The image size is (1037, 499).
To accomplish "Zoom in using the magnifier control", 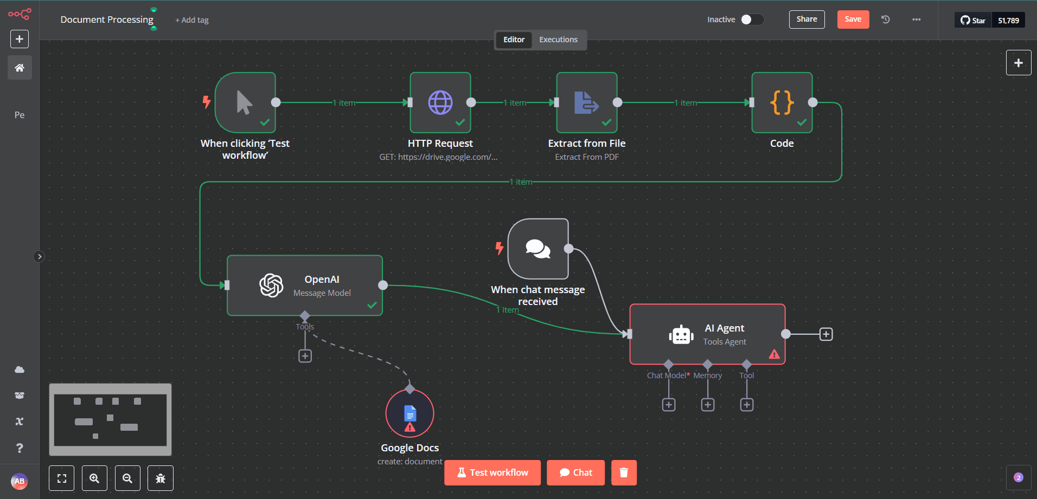I will pos(94,478).
